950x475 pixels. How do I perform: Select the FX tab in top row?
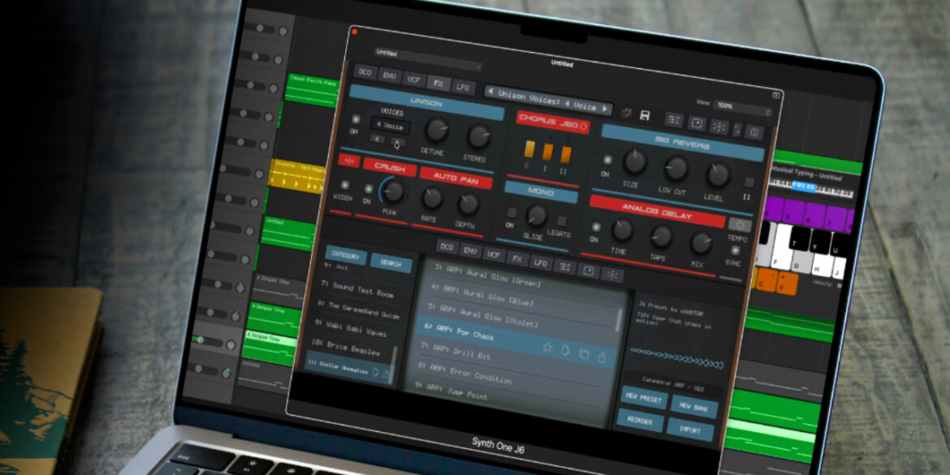(x=438, y=83)
